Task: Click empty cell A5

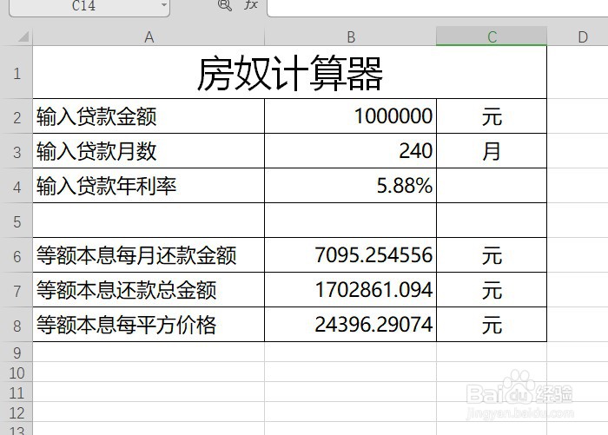Action: (149, 221)
